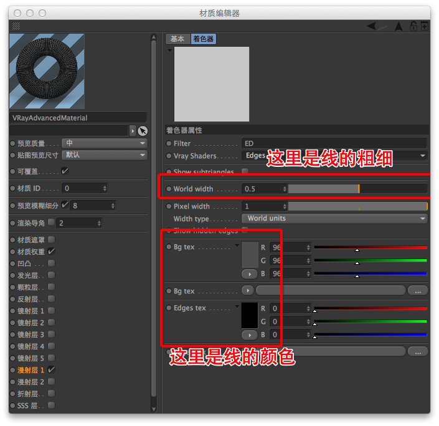Switch to the 基本 tab

tap(177, 39)
